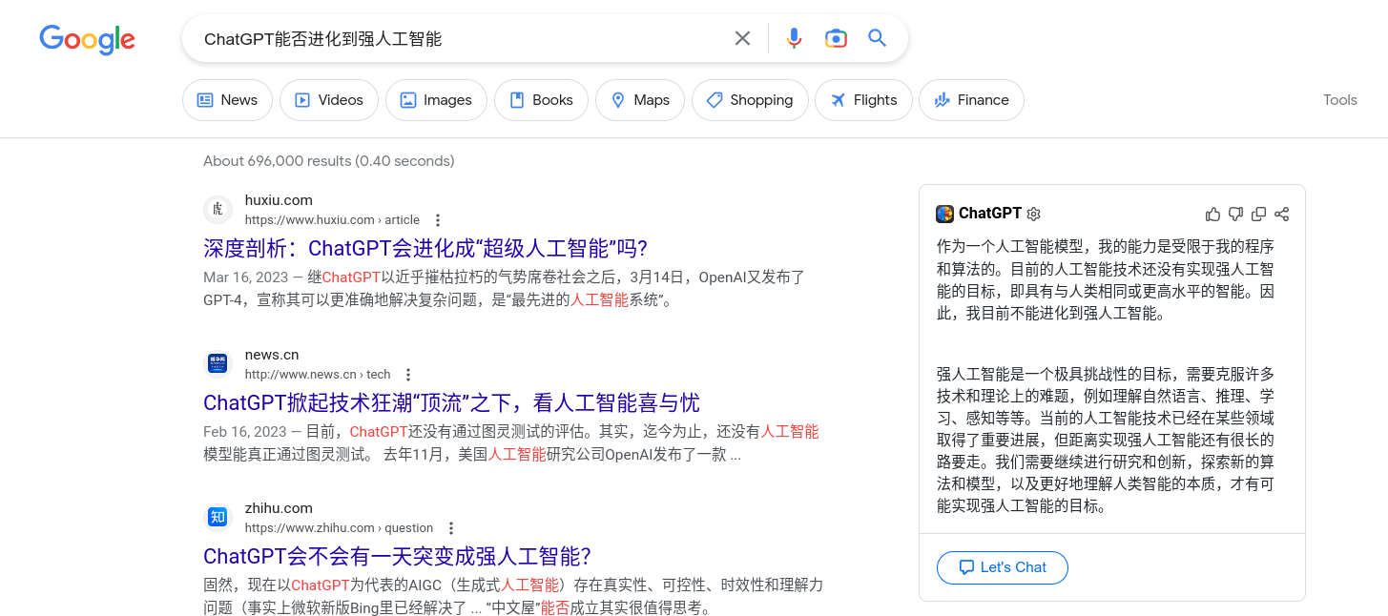Thumbs down the ChatGPT answer
Viewport: 1388px width, 616px height.
(1235, 215)
